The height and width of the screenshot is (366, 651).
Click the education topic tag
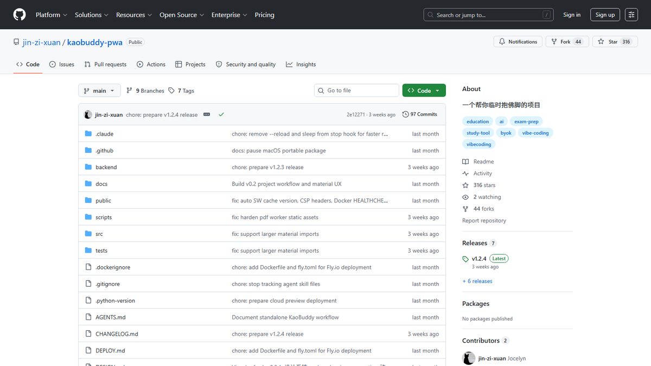(x=477, y=121)
